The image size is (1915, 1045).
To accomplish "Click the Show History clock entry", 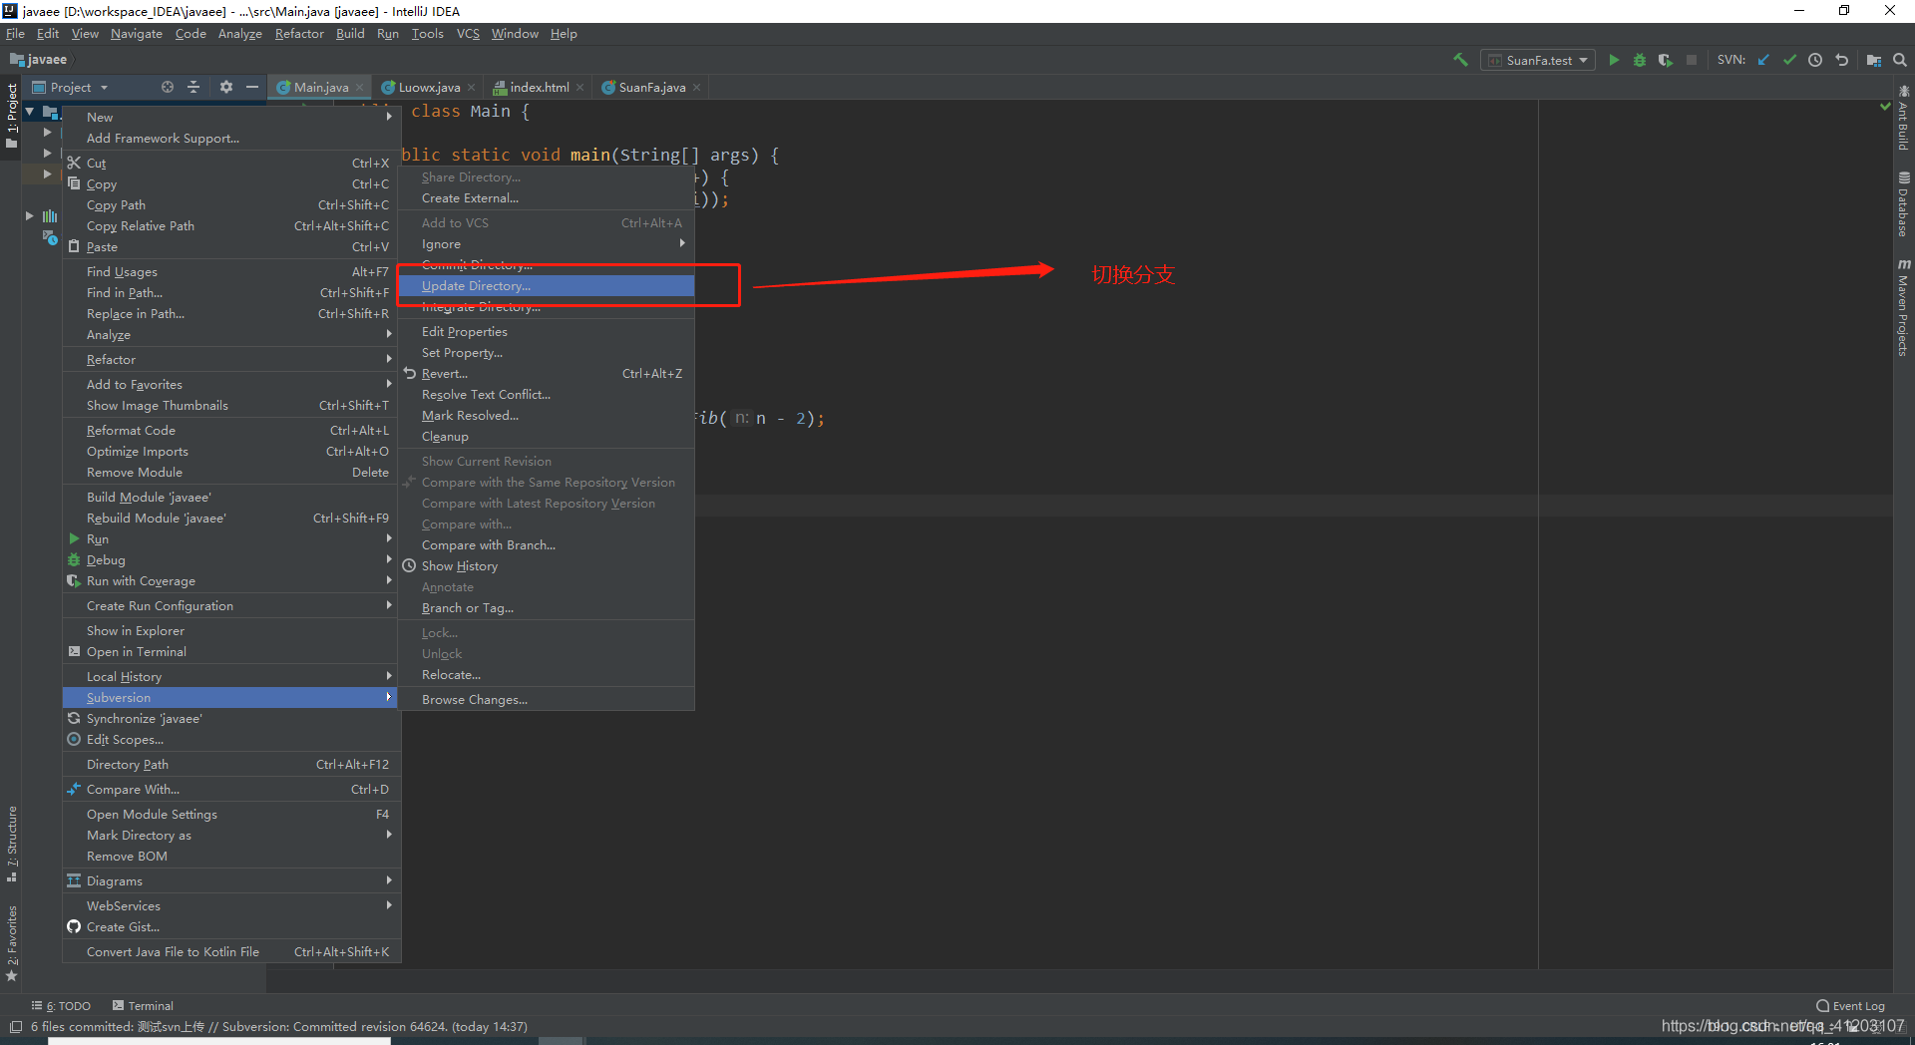I will coord(546,565).
